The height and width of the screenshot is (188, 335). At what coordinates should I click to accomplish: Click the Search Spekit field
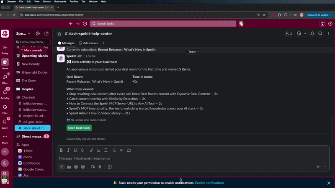tap(163, 24)
